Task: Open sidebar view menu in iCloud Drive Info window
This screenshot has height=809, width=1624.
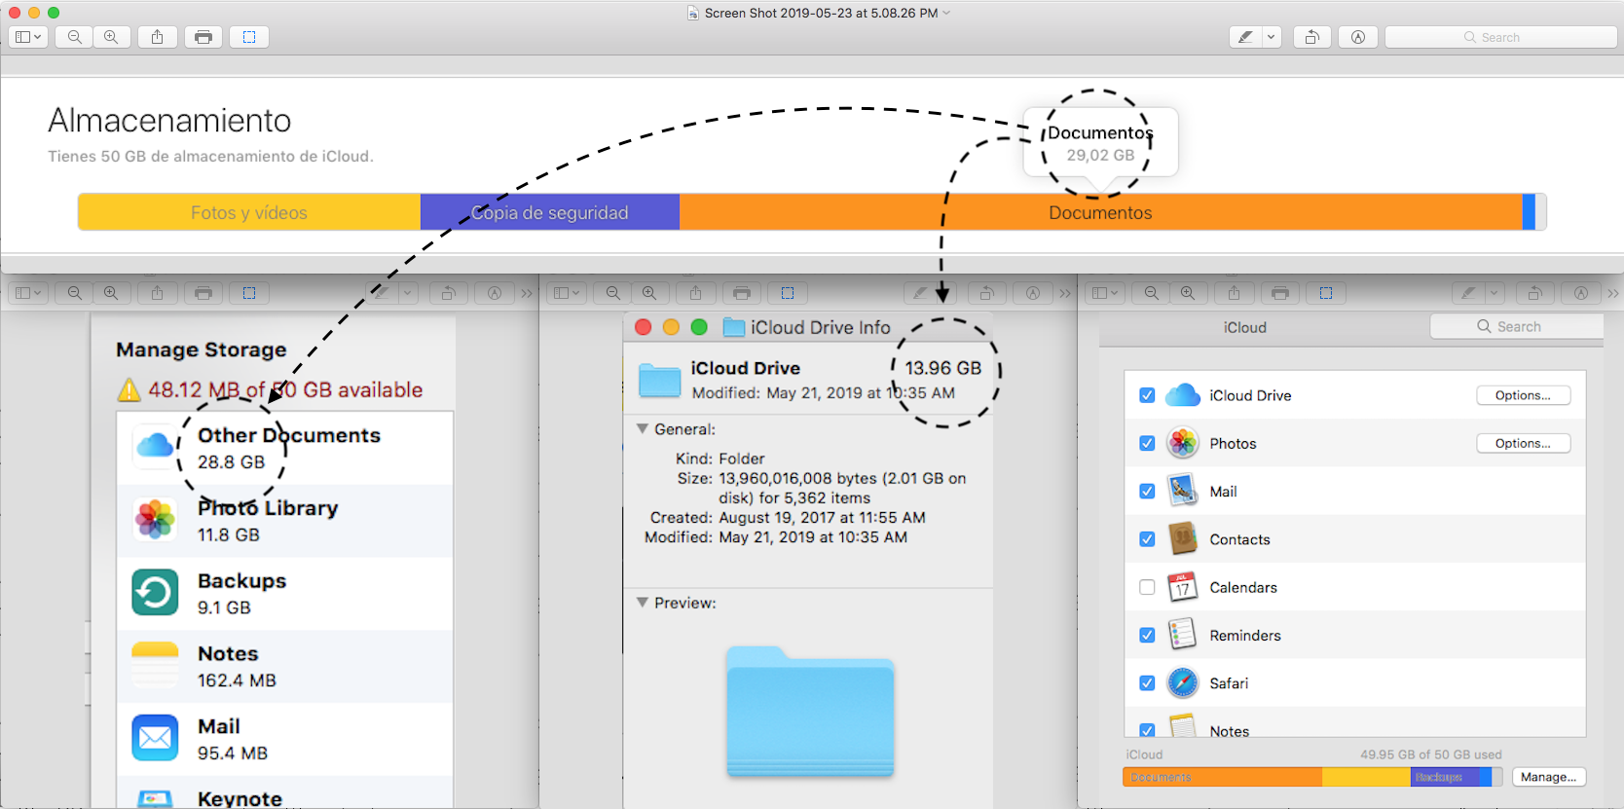Action: (x=567, y=293)
